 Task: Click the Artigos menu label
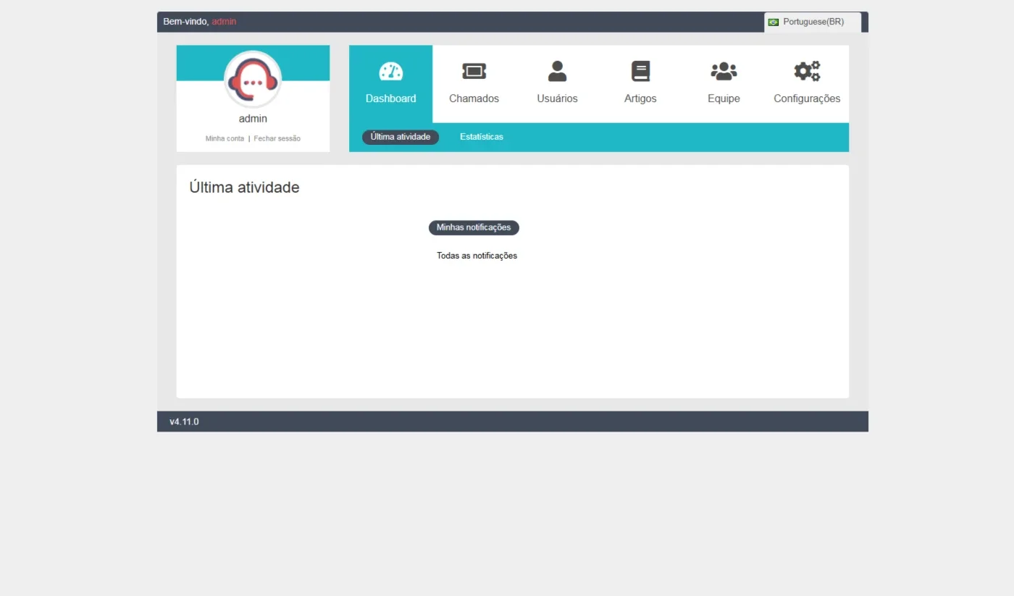pos(641,98)
